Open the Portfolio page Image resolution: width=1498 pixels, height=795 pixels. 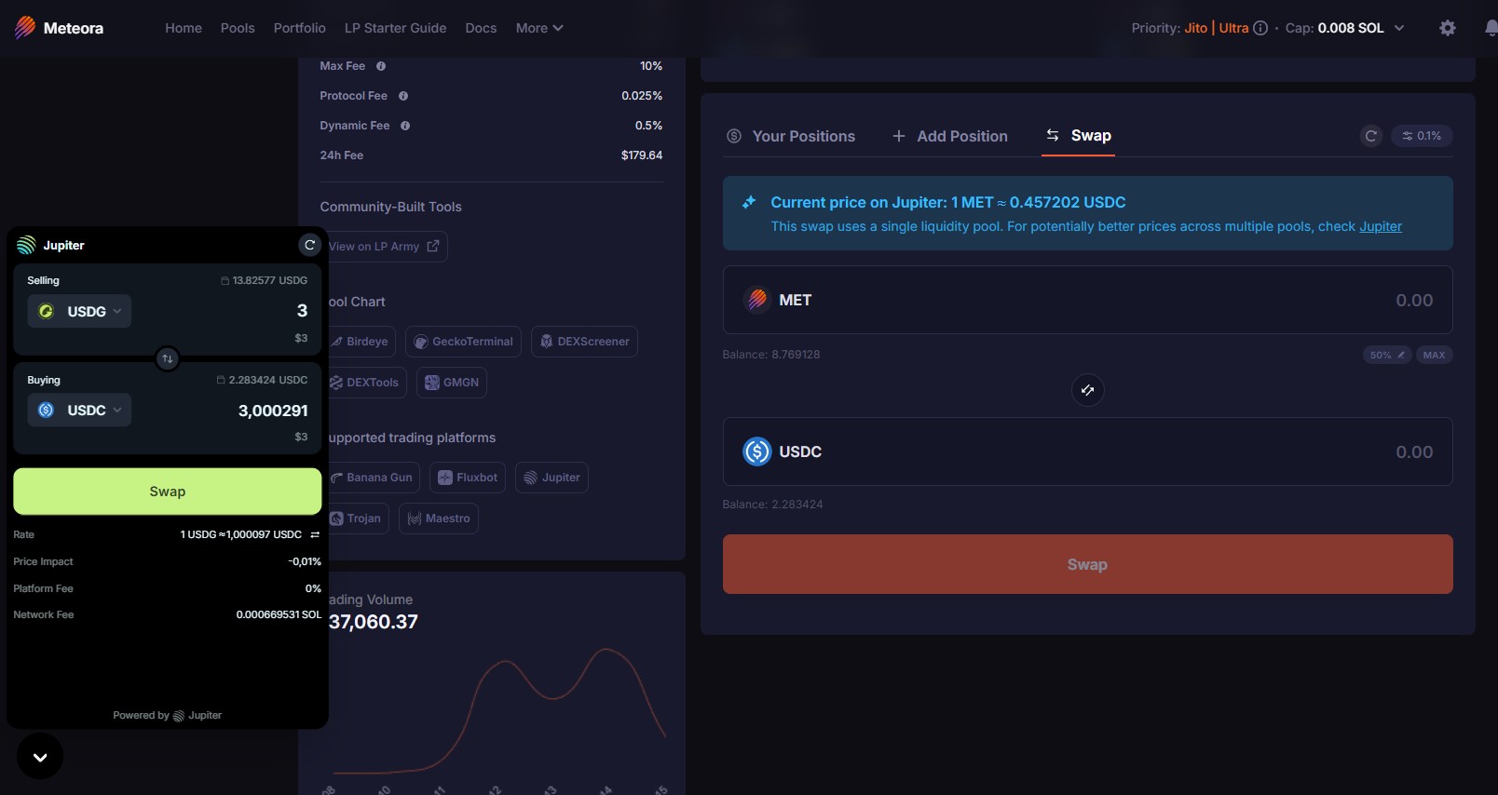click(x=300, y=28)
